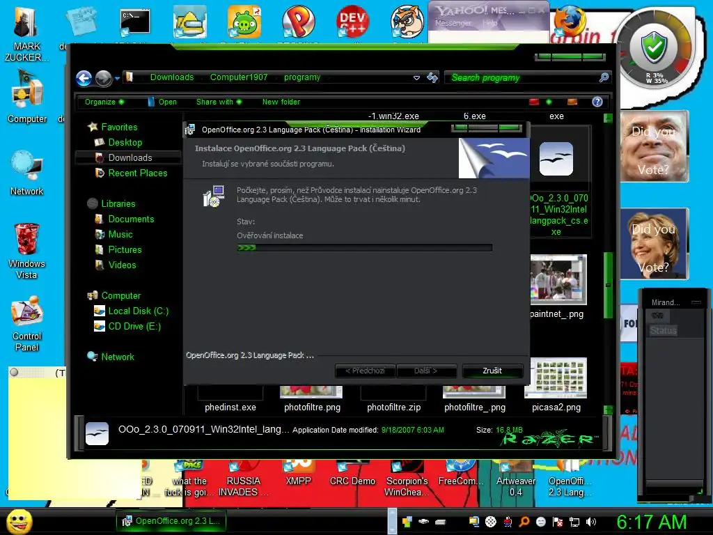713x535 pixels.
Task: Click the smiley Start button
Action: click(x=19, y=521)
